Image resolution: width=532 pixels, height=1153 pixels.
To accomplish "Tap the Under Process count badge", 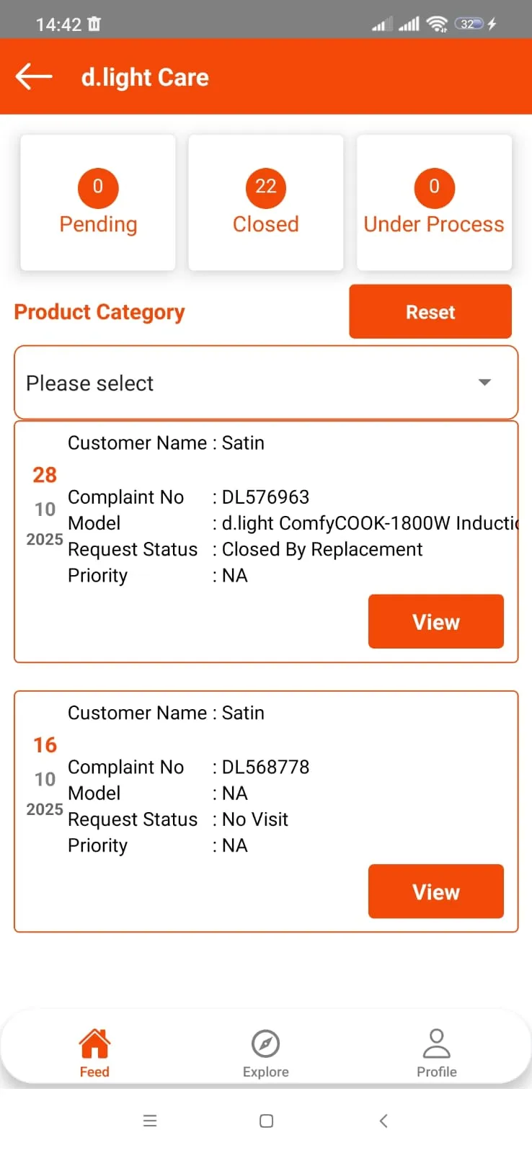I will [x=434, y=187].
